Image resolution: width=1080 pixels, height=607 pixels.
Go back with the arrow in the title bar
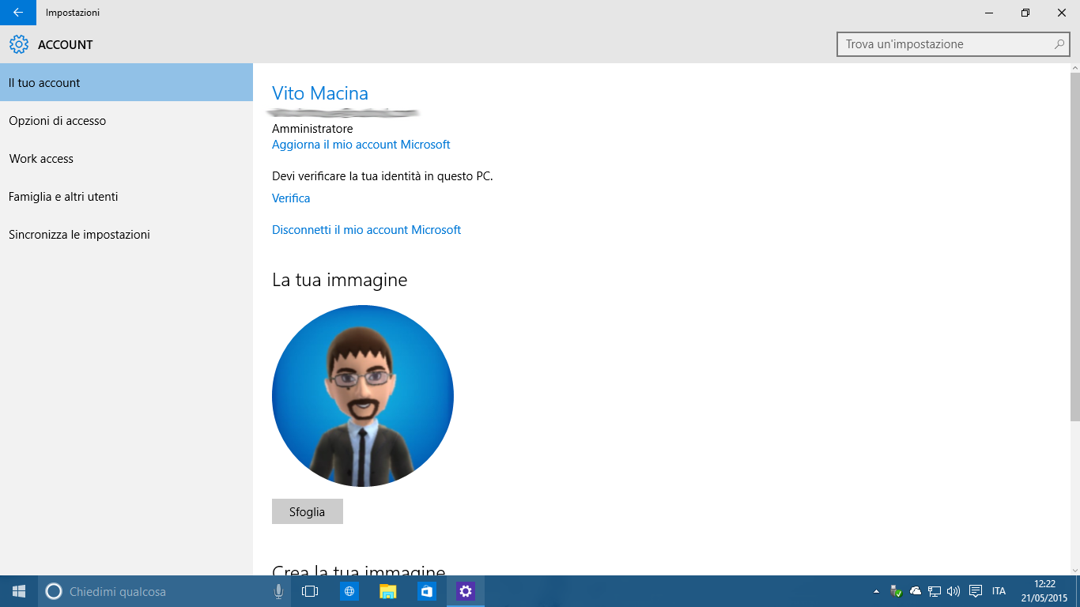(18, 13)
